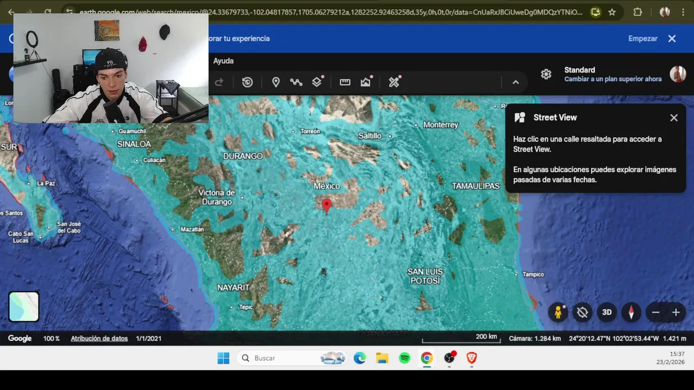This screenshot has height=390, width=694.
Task: Click the compass to reset north
Action: (x=631, y=312)
